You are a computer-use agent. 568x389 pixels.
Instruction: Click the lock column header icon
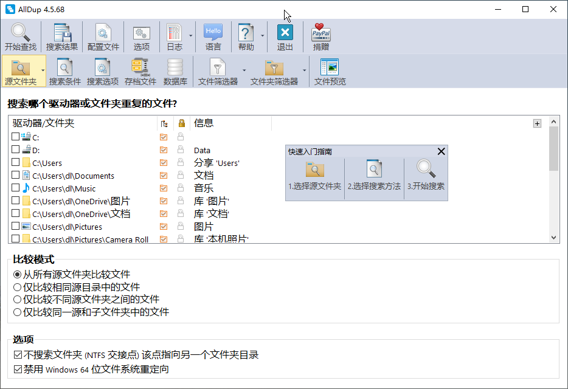coord(181,123)
